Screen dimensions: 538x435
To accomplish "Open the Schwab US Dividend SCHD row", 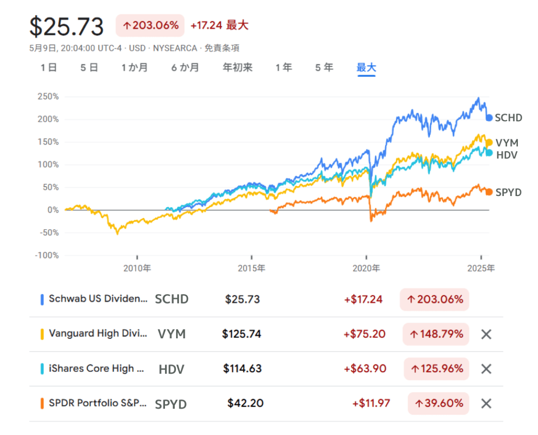I will pyautogui.click(x=266, y=299).
